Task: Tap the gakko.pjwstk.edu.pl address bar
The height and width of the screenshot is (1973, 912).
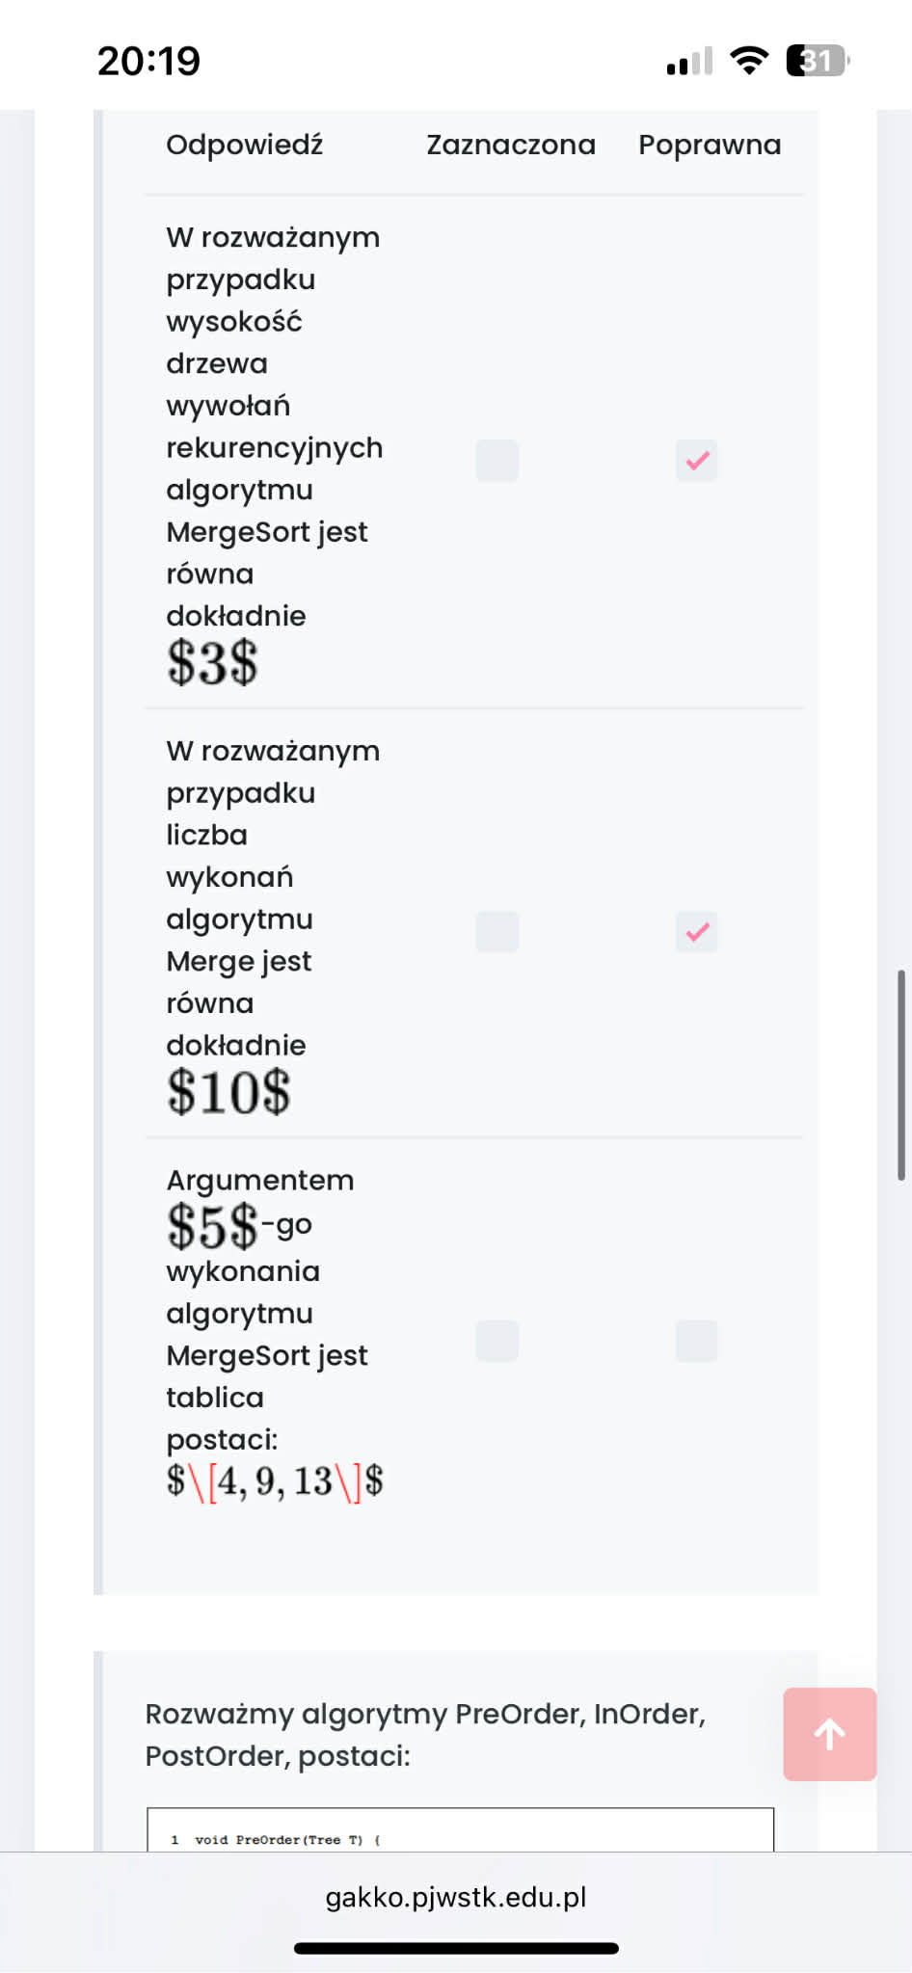Action: (x=456, y=1897)
